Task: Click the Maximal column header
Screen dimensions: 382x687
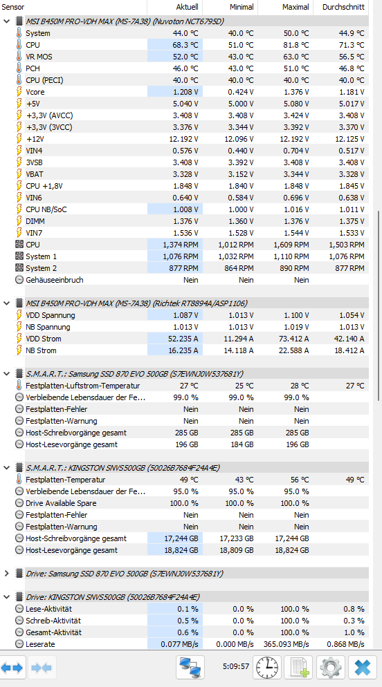Action: pos(286,7)
